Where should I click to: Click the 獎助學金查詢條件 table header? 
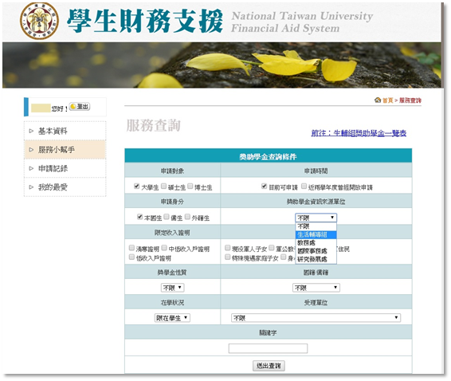coord(268,156)
